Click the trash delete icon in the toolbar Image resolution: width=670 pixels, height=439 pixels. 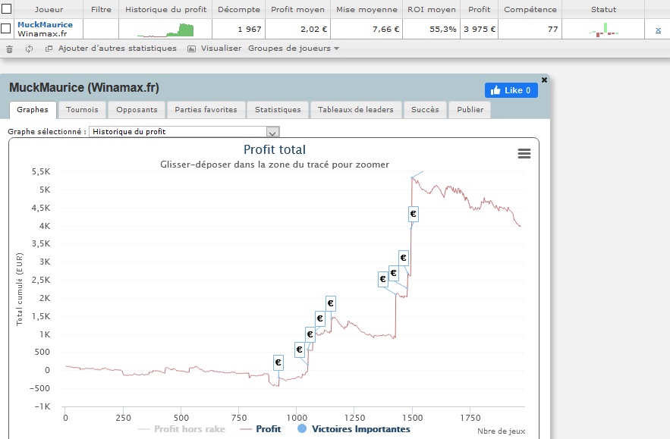tap(9, 49)
